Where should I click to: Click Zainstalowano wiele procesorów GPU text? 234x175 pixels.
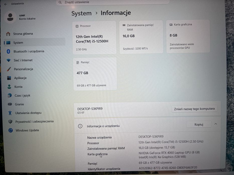tap(182, 46)
